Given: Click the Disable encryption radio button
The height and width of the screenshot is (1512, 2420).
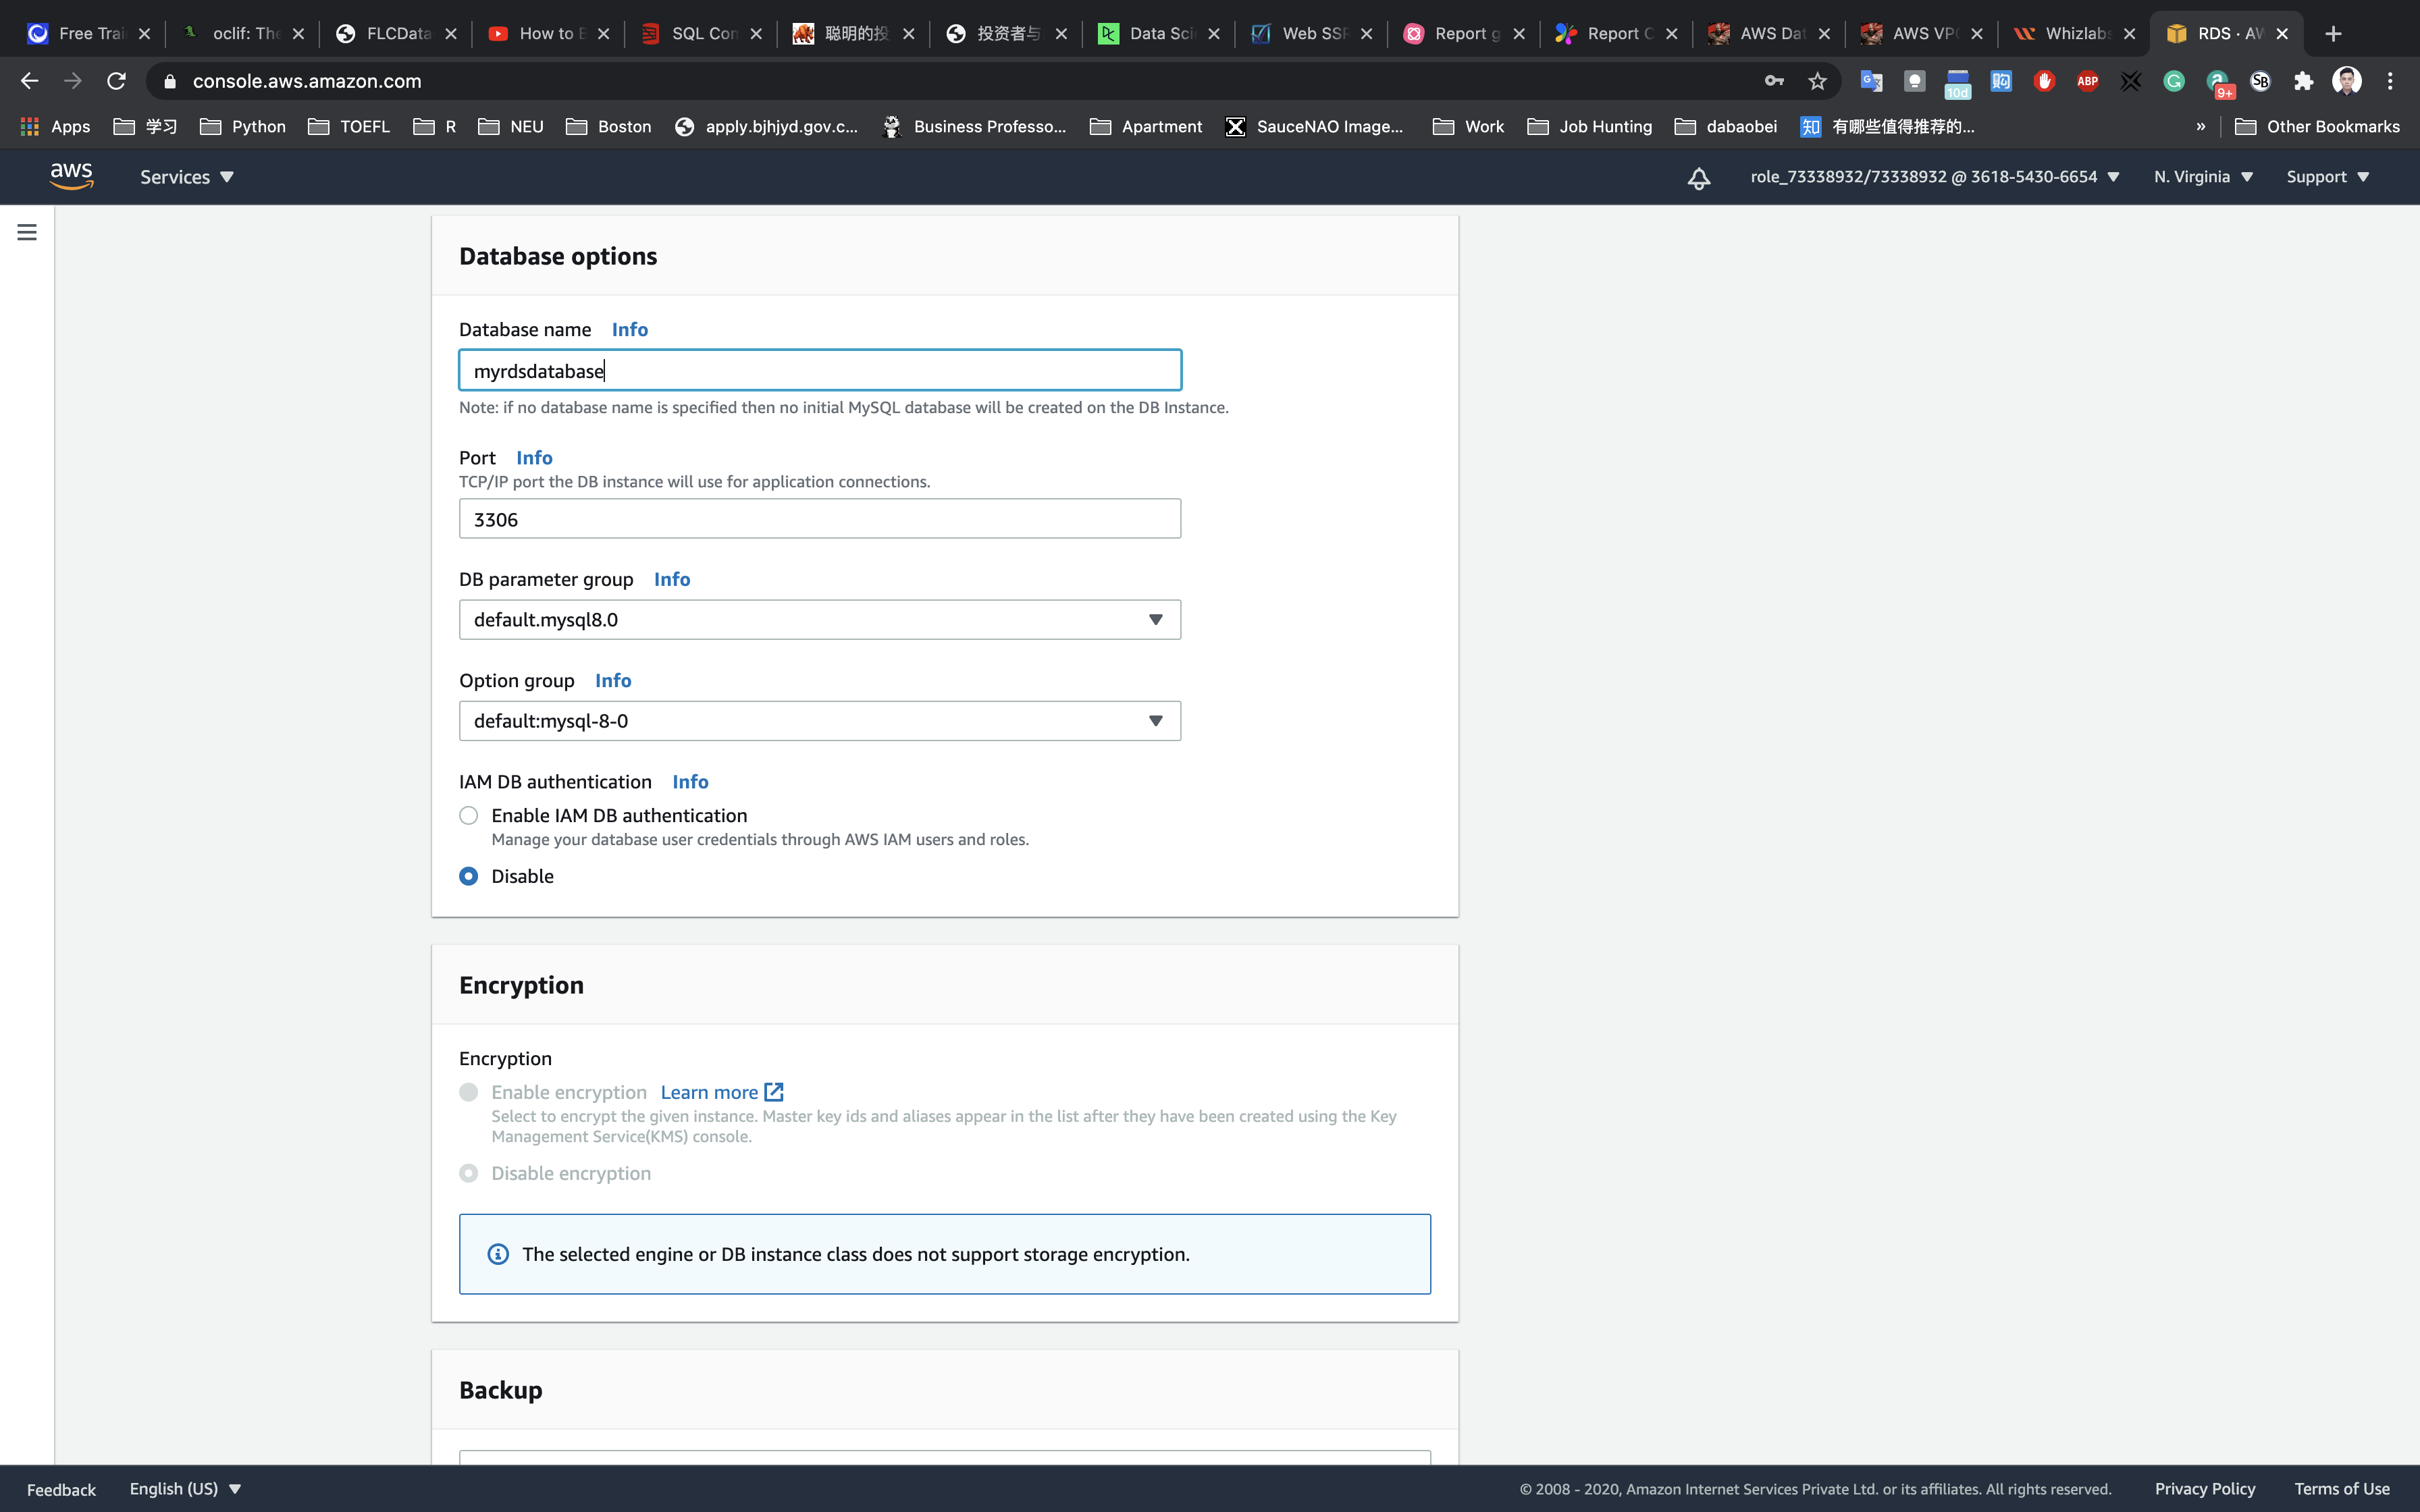Looking at the screenshot, I should tap(468, 1173).
